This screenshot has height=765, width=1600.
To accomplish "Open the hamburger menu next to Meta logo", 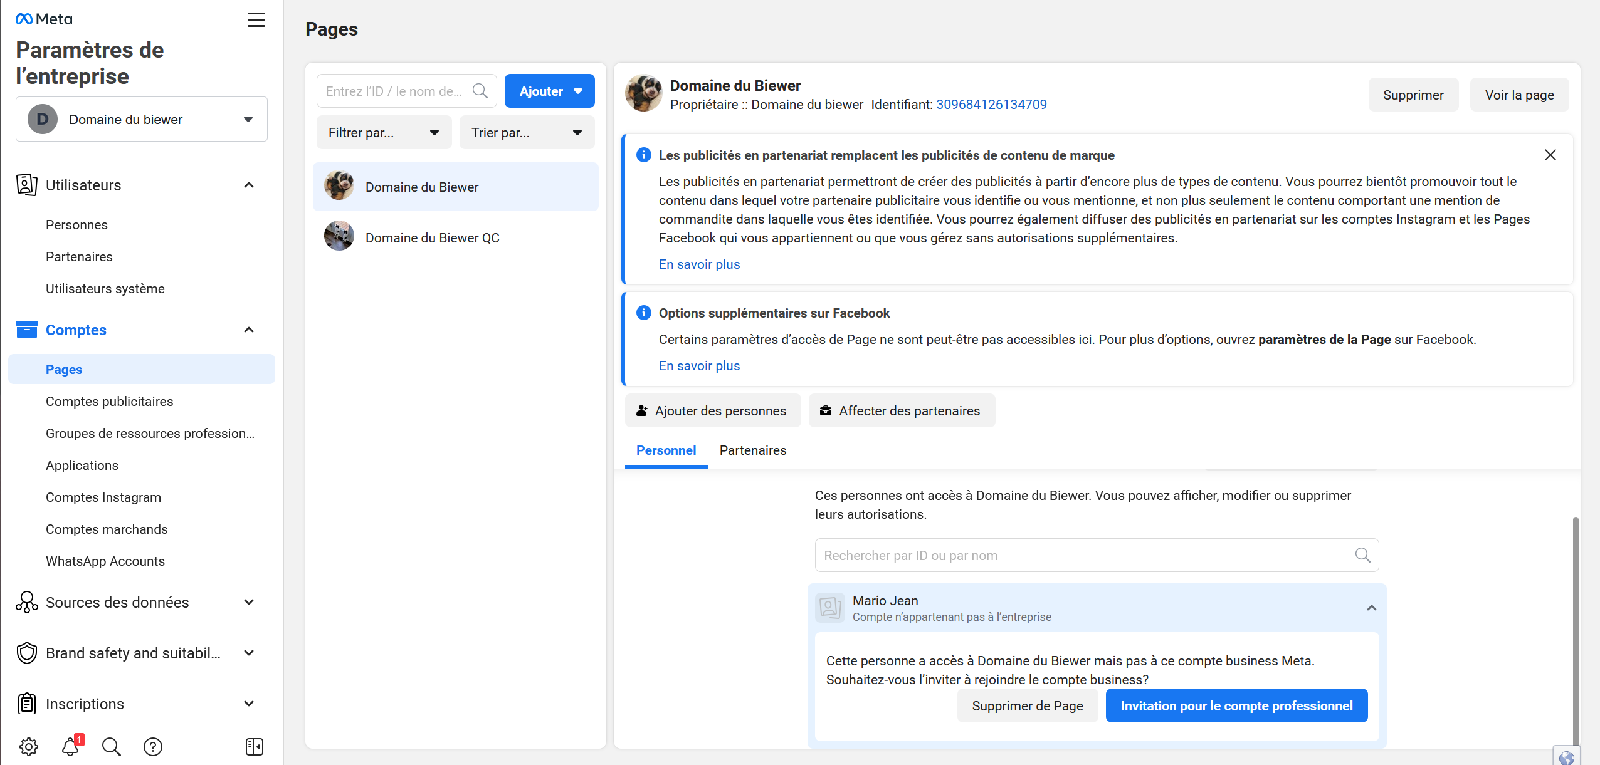I will click(x=256, y=20).
